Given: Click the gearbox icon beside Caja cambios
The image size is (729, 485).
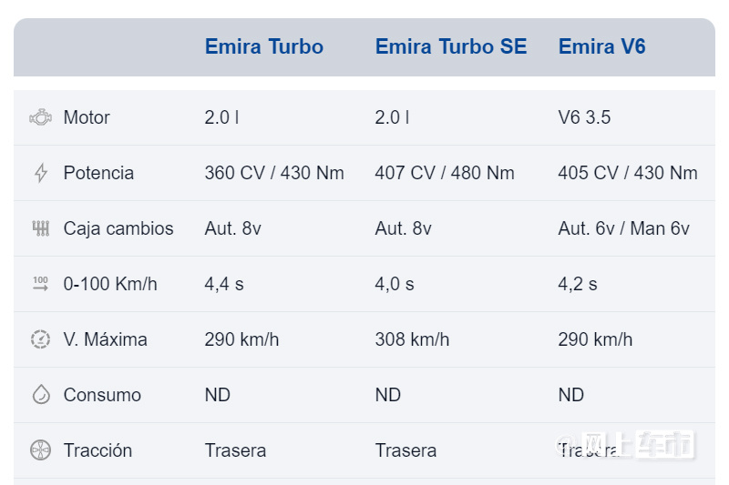Looking at the screenshot, I should pyautogui.click(x=41, y=228).
